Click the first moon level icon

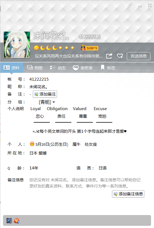[43, 48]
